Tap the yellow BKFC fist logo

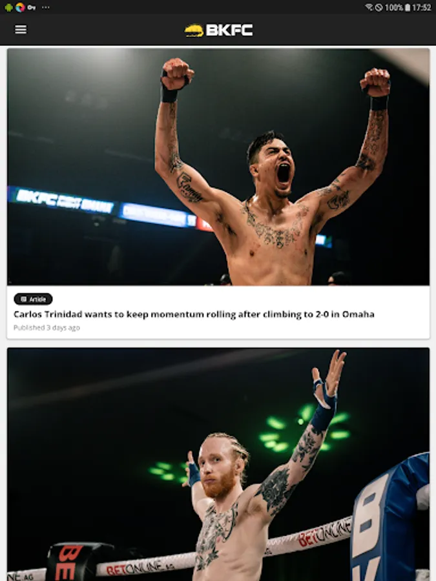(x=194, y=30)
